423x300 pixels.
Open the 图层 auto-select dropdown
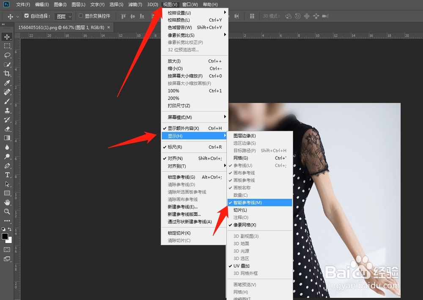click(x=63, y=16)
